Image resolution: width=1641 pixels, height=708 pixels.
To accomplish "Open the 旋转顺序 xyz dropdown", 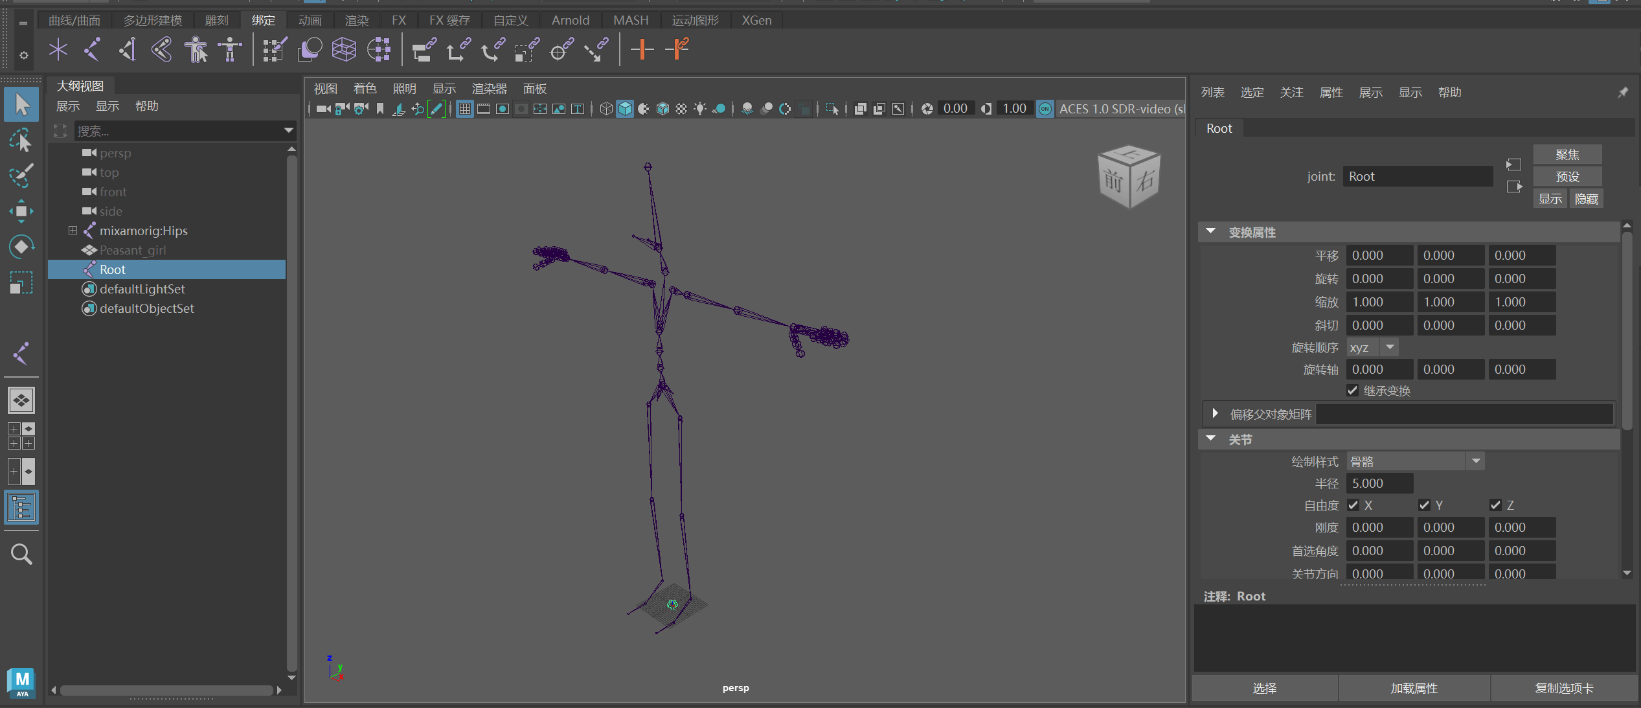I will pos(1373,348).
